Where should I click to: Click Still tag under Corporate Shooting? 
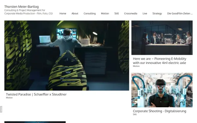pyautogui.click(x=135, y=114)
